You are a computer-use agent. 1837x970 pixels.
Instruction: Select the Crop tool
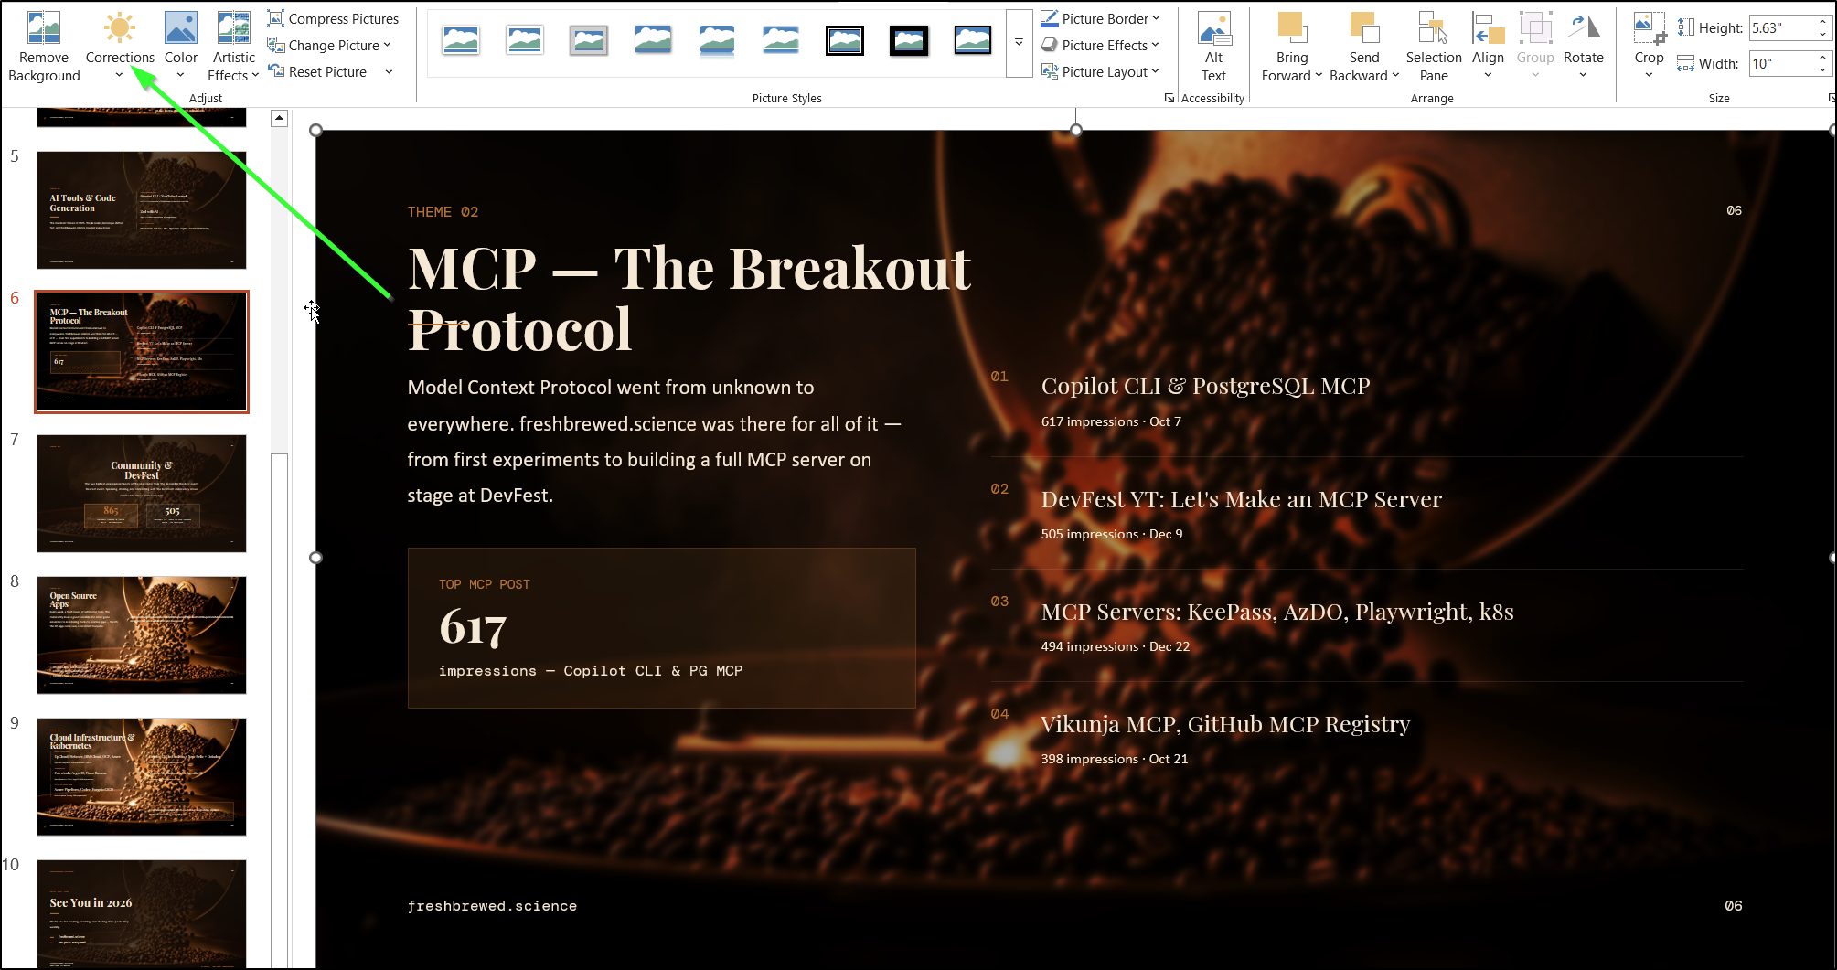tap(1649, 46)
